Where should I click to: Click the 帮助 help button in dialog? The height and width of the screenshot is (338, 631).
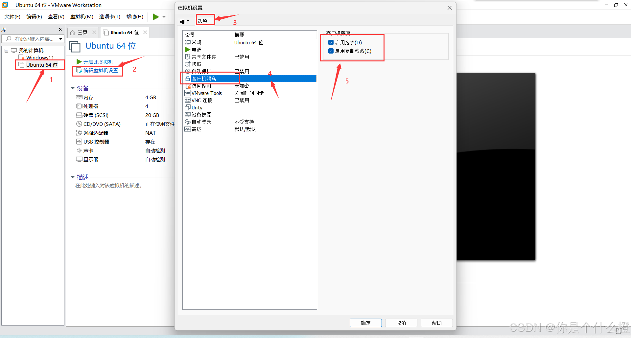click(437, 323)
